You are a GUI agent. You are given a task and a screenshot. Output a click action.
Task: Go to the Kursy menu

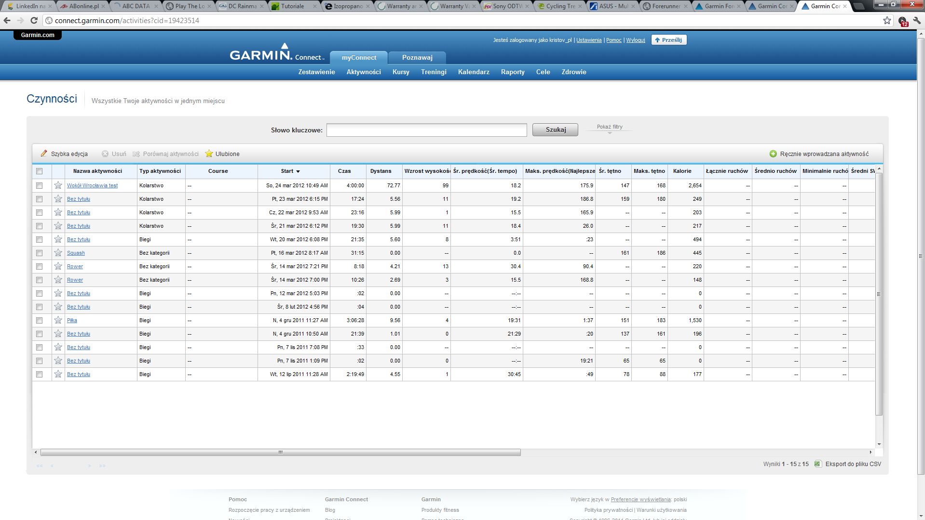(x=401, y=72)
